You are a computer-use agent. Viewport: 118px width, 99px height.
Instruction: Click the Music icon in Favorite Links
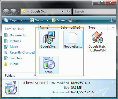[6, 47]
